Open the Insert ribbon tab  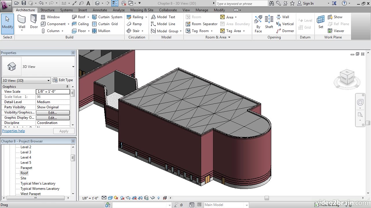click(83, 10)
